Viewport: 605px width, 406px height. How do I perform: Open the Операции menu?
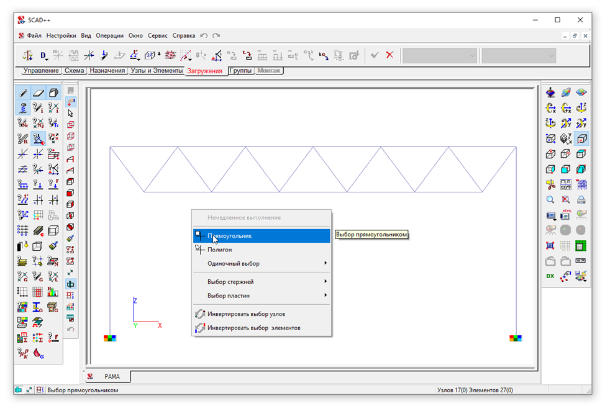(109, 35)
